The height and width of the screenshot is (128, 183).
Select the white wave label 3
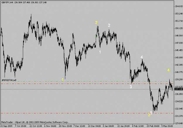(131, 87)
